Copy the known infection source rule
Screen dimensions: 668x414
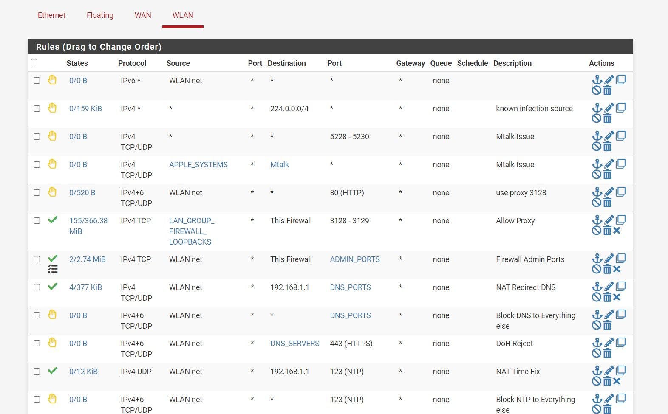[x=620, y=108]
